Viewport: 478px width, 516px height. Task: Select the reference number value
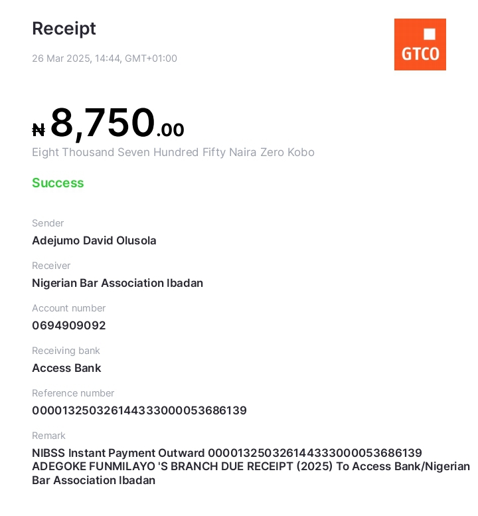pyautogui.click(x=139, y=410)
